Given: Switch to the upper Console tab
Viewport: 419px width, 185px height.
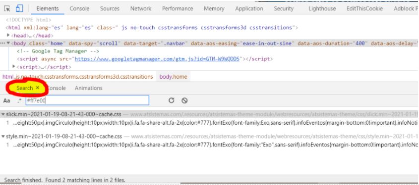Looking at the screenshot, I should coord(79,8).
